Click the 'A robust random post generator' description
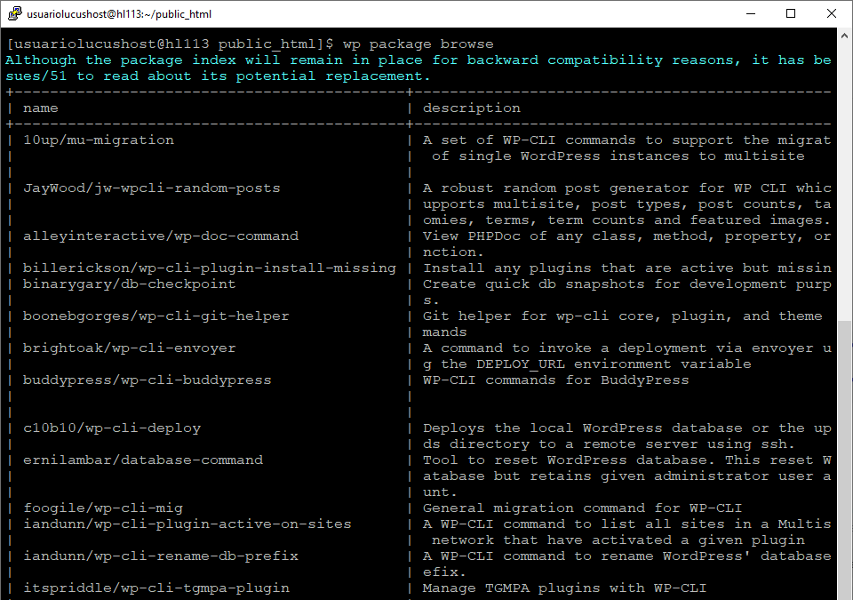The width and height of the screenshot is (853, 600). pyautogui.click(x=627, y=188)
